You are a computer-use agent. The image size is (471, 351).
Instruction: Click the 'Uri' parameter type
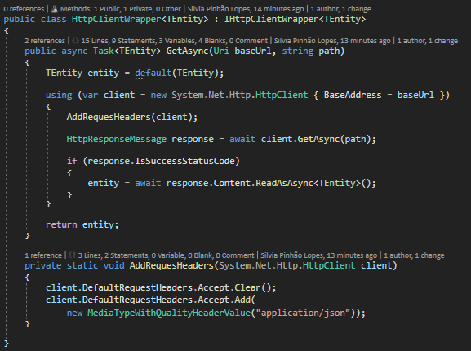(221, 51)
